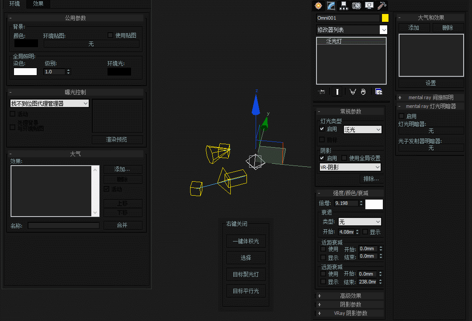Toggle 启用 checkbox under 灯光类型
Viewport: 472px width, 321px height.
[322, 129]
